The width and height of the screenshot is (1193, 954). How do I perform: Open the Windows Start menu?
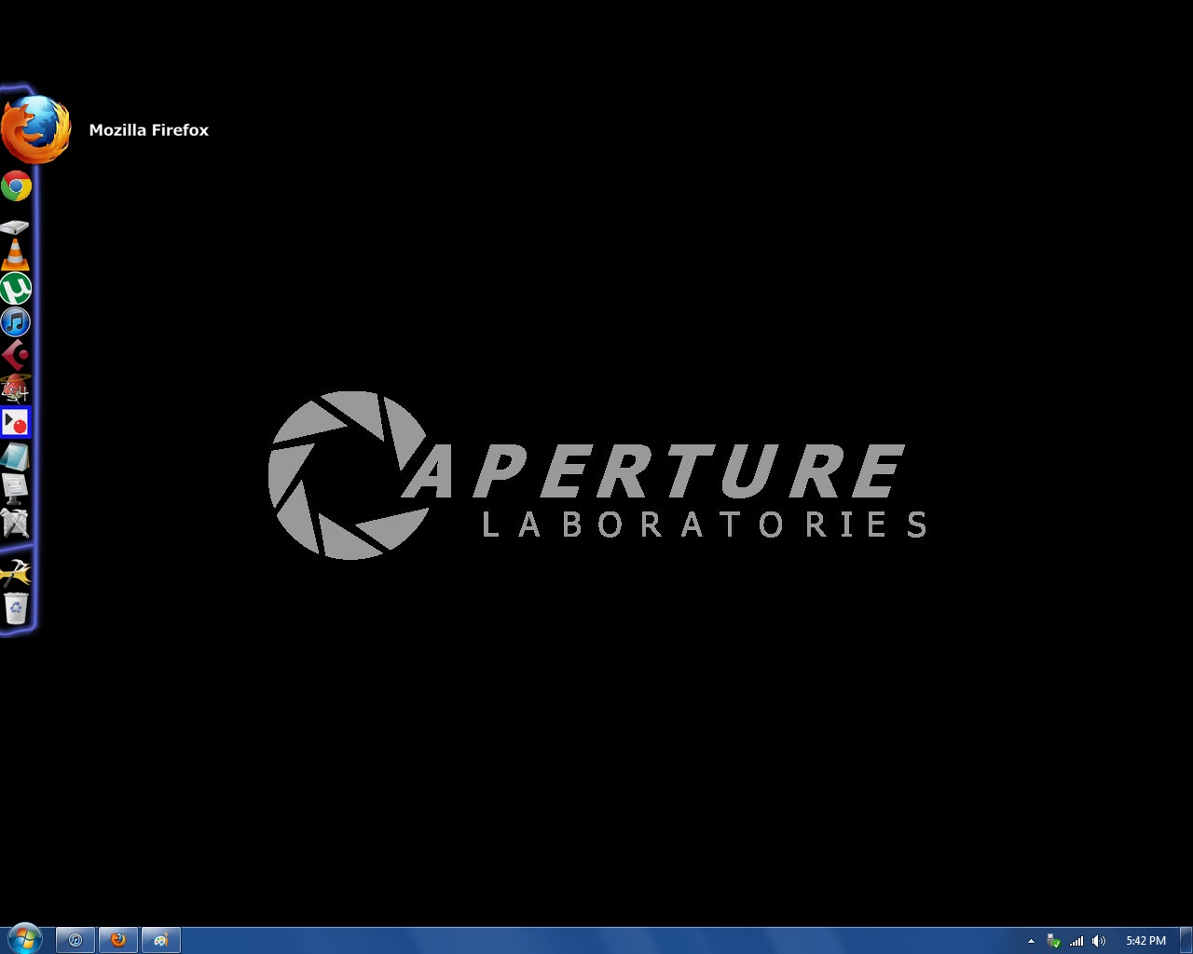[x=24, y=939]
